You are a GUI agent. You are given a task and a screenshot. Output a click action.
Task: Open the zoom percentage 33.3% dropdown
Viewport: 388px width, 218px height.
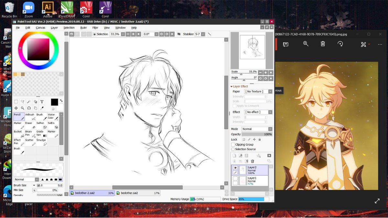click(x=123, y=34)
